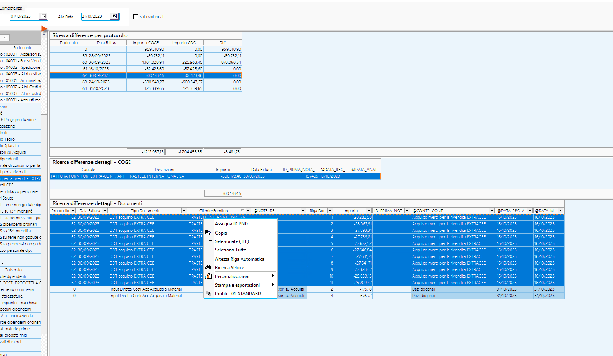Viewport: 613px width, 356px height.
Task: Open the Riga Doc. column filter dropdown
Action: tap(330, 211)
